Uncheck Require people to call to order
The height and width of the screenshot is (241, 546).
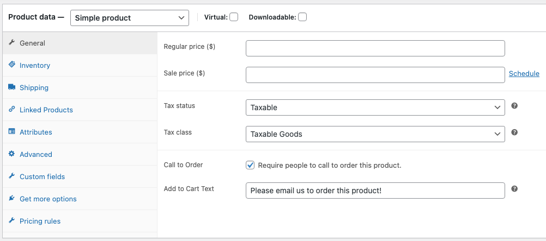(x=250, y=165)
